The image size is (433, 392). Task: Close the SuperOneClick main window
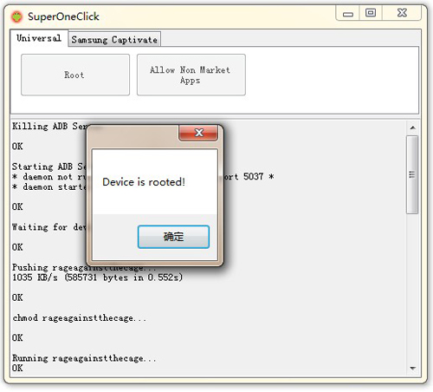(402, 13)
